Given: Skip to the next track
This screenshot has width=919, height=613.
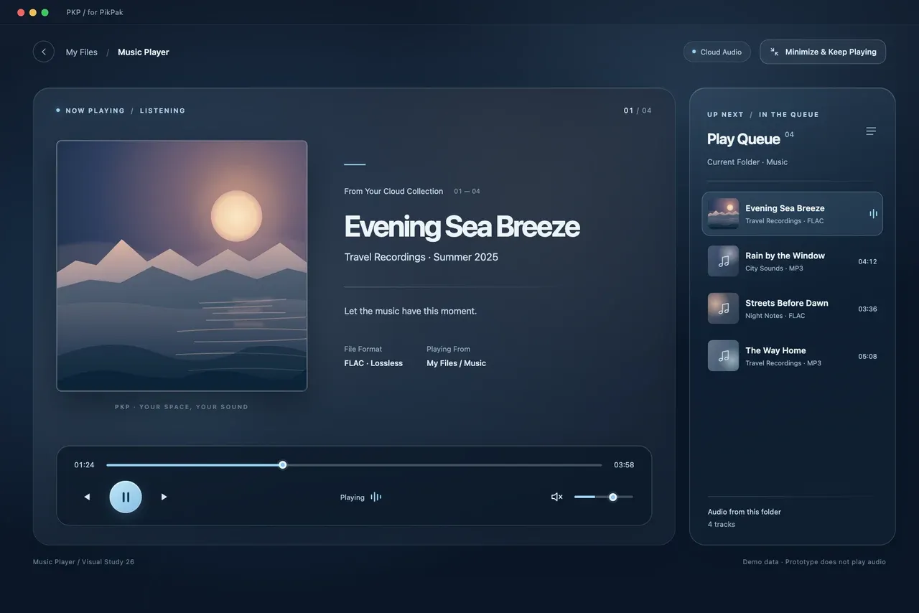Looking at the screenshot, I should (x=164, y=497).
